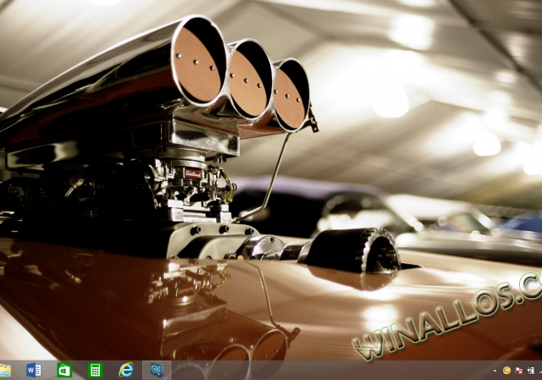Open Internet Explorer browser
Image resolution: width=542 pixels, height=380 pixels.
[126, 370]
